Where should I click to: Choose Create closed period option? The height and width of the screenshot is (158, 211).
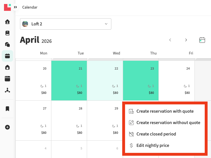click(x=156, y=134)
